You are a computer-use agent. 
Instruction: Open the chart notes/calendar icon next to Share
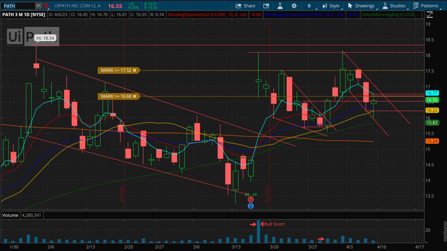click(x=266, y=6)
